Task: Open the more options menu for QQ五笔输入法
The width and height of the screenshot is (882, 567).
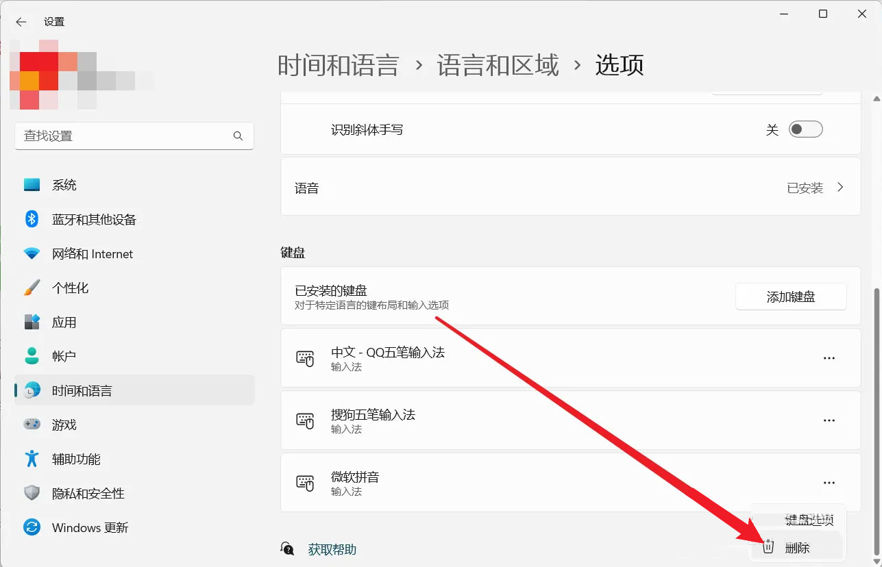Action: click(x=829, y=358)
